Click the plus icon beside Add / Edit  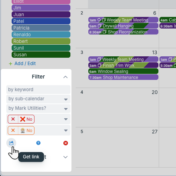click(11, 64)
